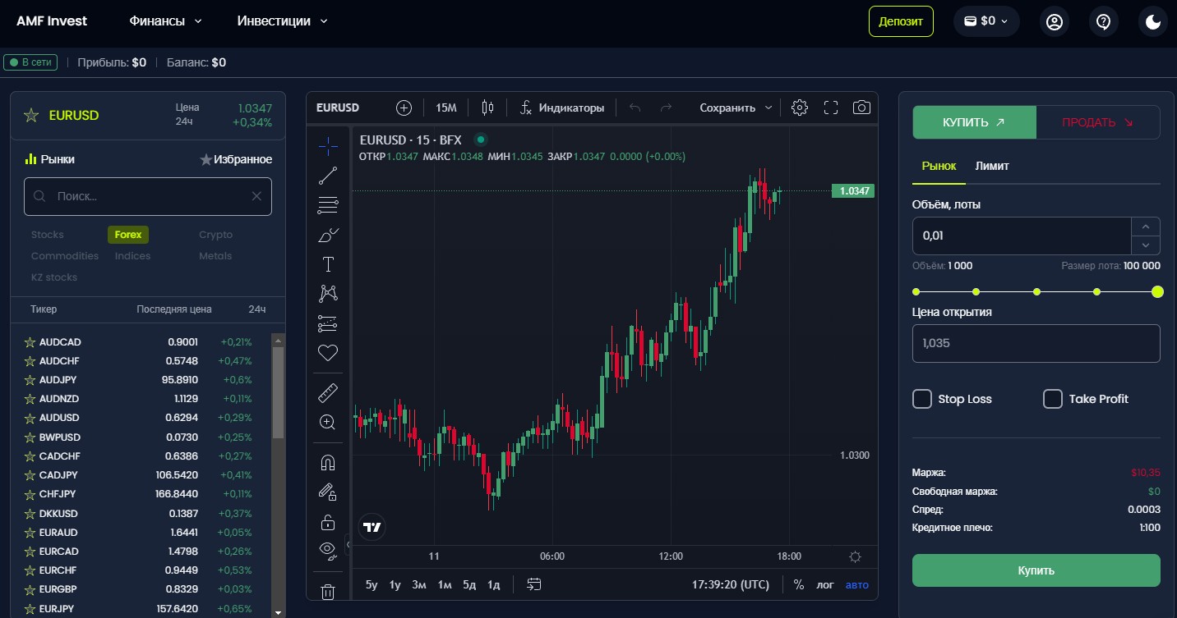Image resolution: width=1177 pixels, height=618 pixels.
Task: Click the green Купить submit button
Action: click(x=1036, y=570)
